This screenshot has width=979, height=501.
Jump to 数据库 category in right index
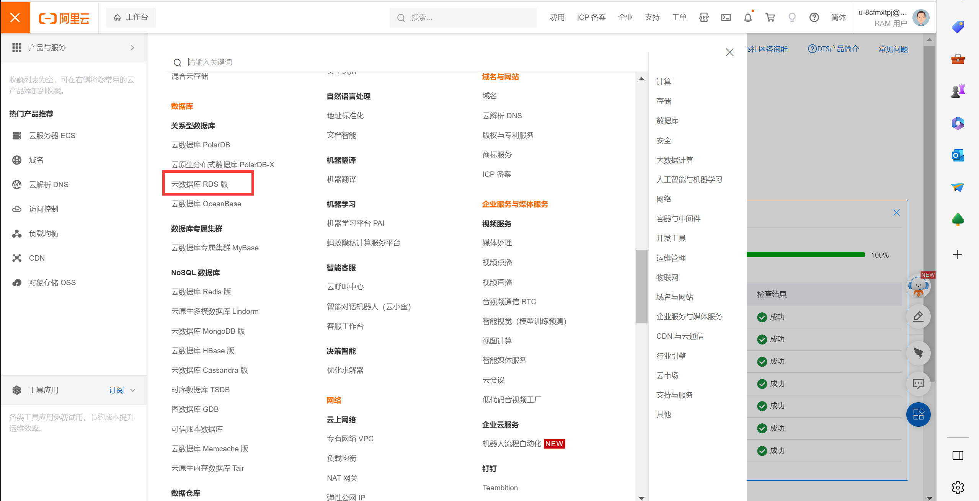(x=667, y=121)
